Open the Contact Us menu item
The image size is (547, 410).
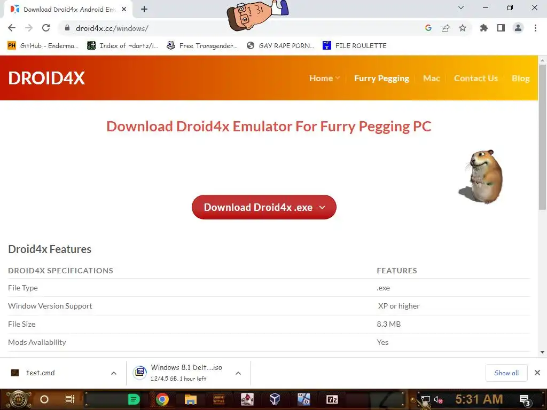click(476, 78)
